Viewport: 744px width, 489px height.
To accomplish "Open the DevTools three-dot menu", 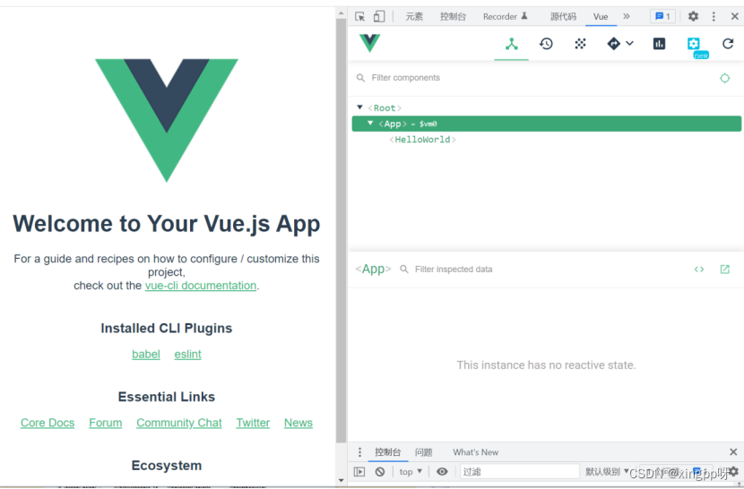I will pyautogui.click(x=714, y=17).
